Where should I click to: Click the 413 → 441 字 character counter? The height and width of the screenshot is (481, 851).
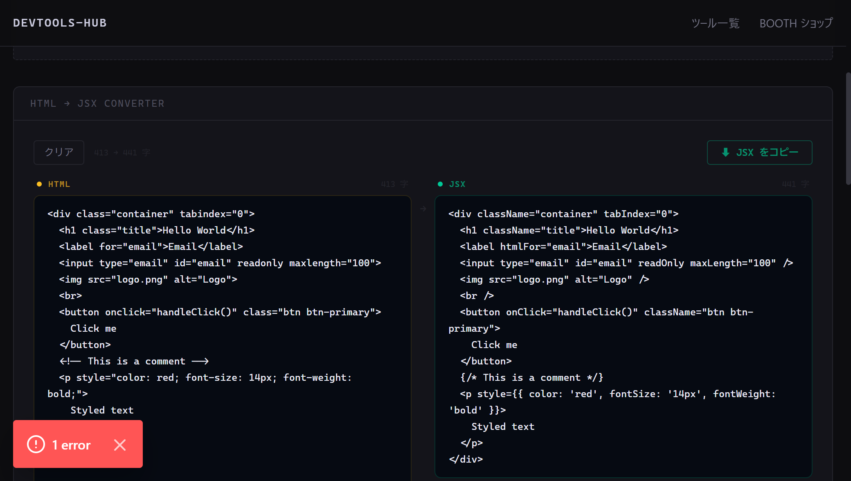pos(122,153)
